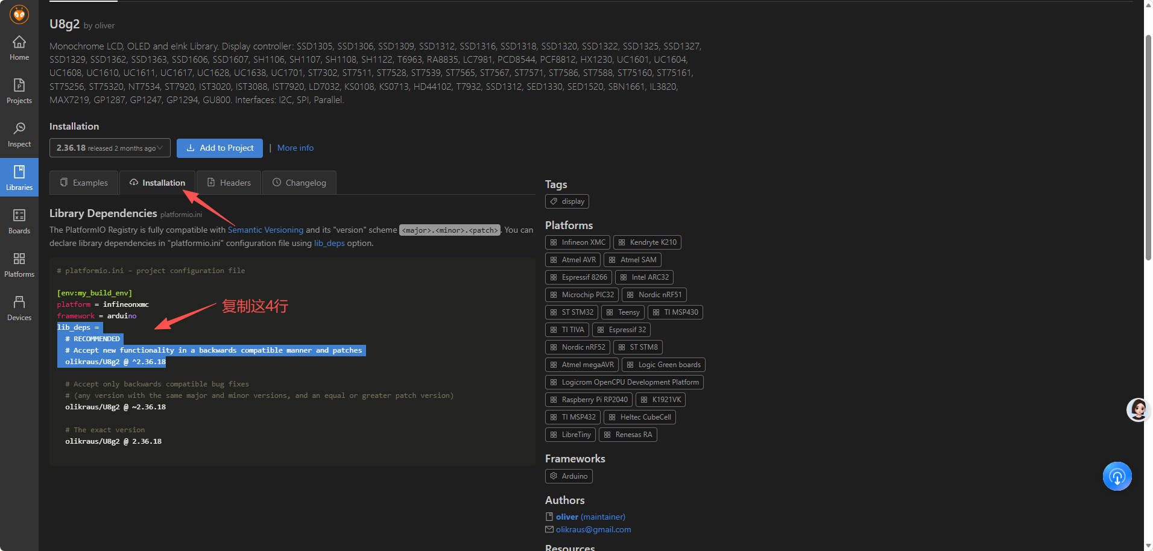Select the Espressif 8266 platform tag
Screen dimensions: 1153x551
[578, 277]
